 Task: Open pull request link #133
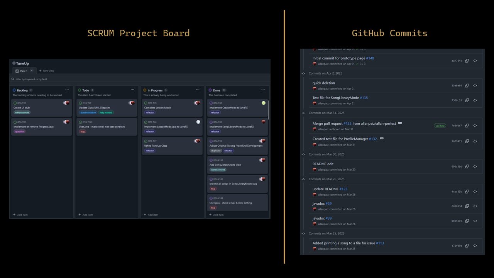347,124
